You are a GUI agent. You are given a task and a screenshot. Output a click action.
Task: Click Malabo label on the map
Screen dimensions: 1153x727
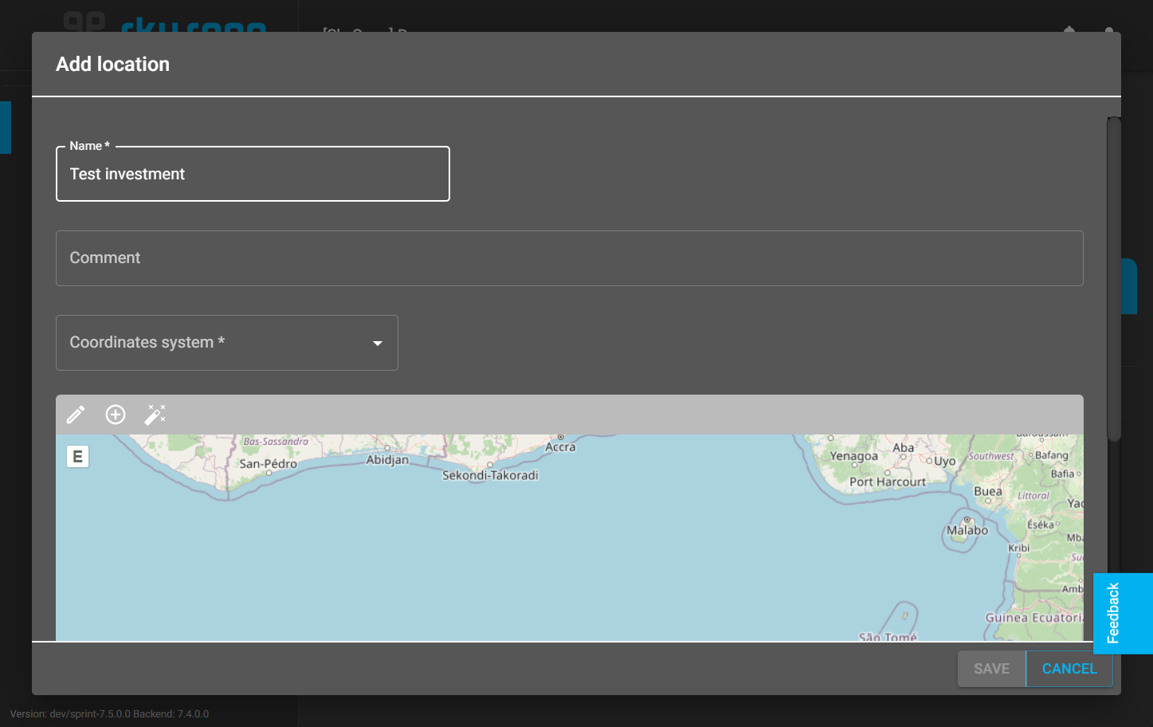tap(967, 530)
